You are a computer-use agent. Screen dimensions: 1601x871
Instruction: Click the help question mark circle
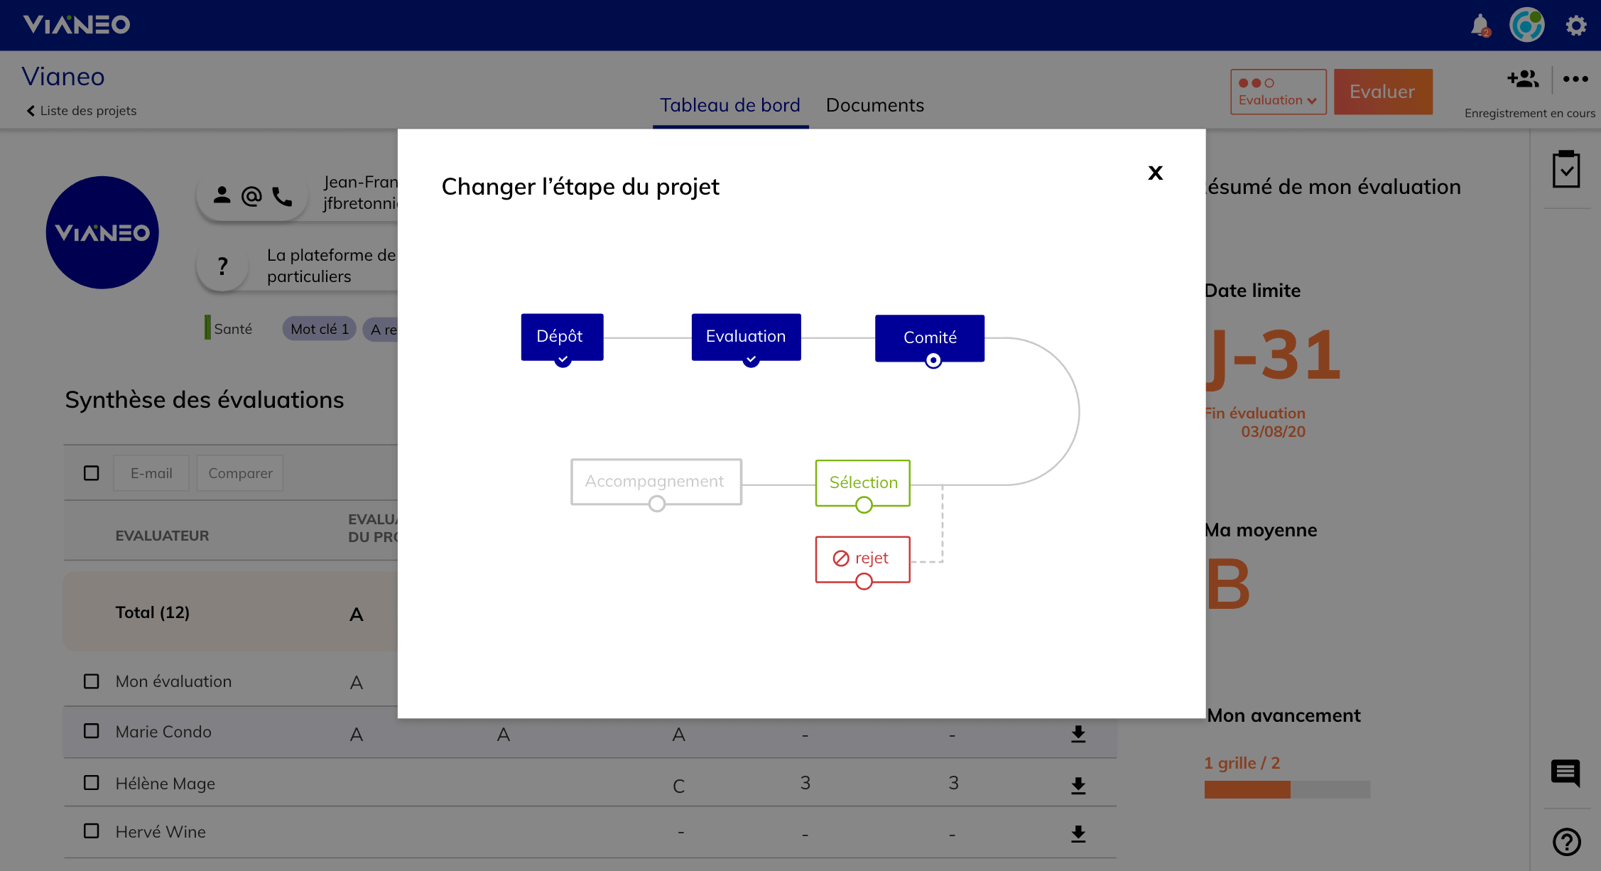(1566, 842)
